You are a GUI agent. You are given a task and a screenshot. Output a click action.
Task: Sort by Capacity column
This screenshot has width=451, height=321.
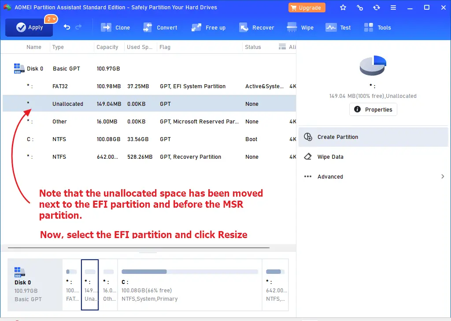pos(107,47)
